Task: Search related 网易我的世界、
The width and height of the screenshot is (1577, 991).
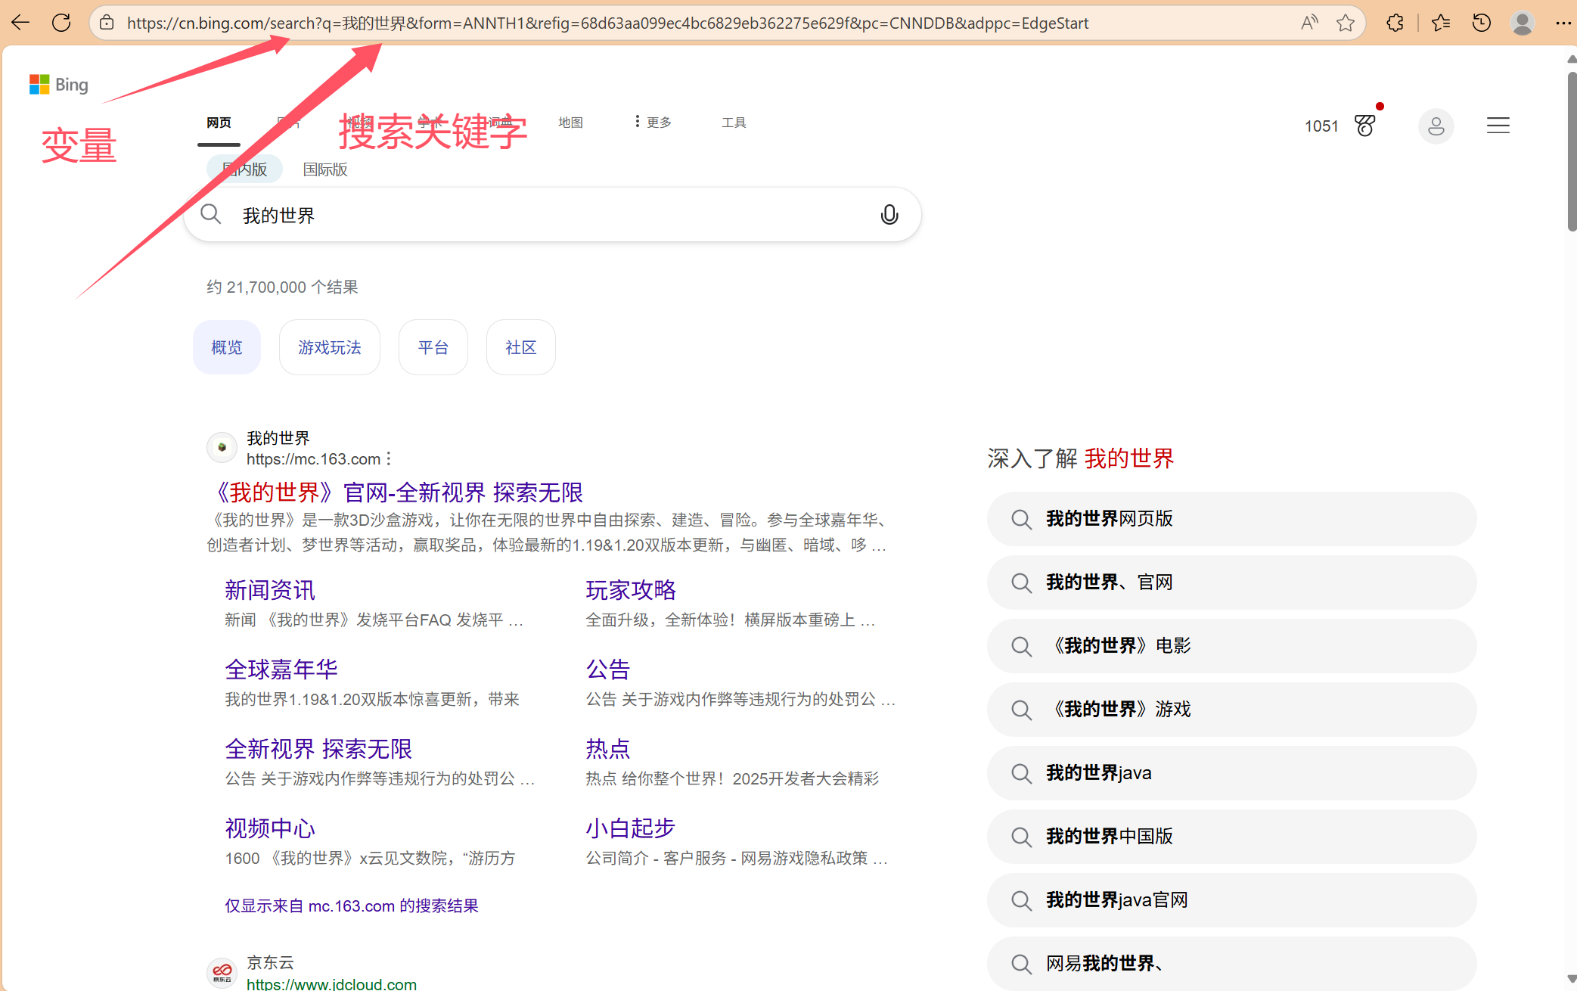Action: coord(1231,964)
